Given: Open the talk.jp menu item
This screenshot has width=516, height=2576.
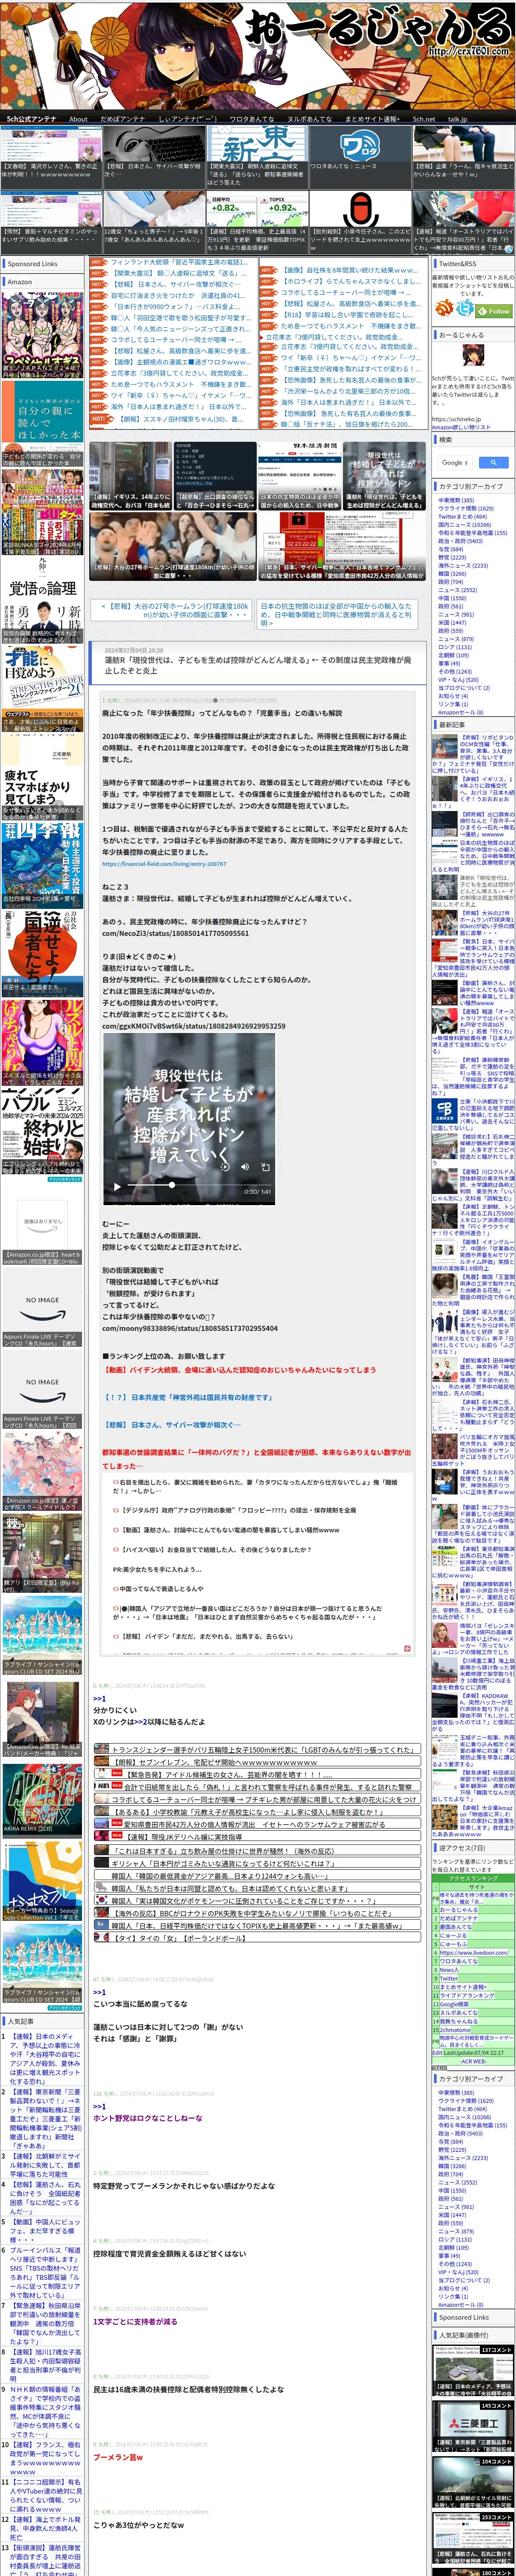Looking at the screenshot, I should 457,119.
